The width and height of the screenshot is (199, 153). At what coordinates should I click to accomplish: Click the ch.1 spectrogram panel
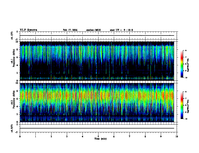(x=97, y=61)
